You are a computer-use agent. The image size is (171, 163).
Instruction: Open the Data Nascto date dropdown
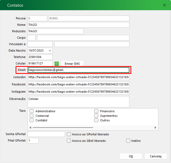(50, 50)
